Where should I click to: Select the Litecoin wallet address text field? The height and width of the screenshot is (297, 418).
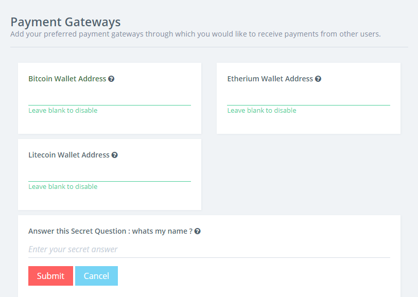pyautogui.click(x=110, y=174)
